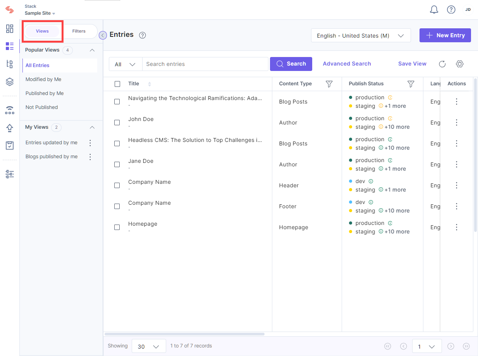This screenshot has width=478, height=356.
Task: Tick checkbox for Jane Doe entry
Action: pyautogui.click(x=117, y=164)
